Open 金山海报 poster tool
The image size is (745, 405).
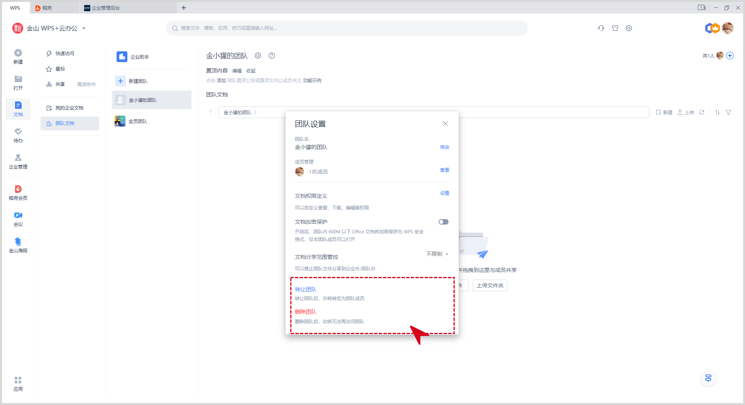(x=18, y=241)
